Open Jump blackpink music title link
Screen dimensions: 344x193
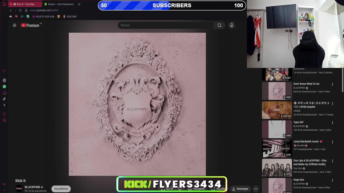[308, 142]
